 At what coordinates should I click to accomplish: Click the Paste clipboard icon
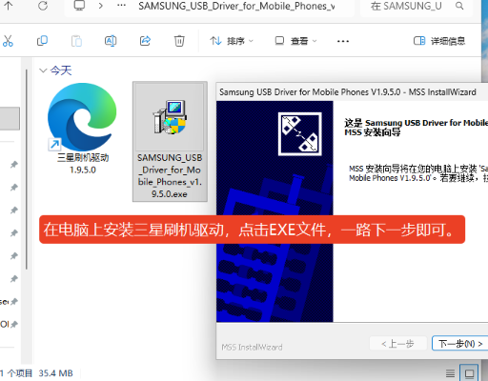(x=76, y=41)
